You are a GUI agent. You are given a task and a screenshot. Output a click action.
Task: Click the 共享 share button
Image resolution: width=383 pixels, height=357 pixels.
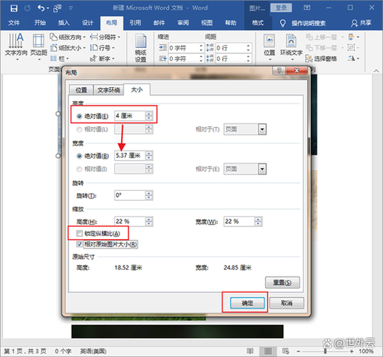coord(361,23)
